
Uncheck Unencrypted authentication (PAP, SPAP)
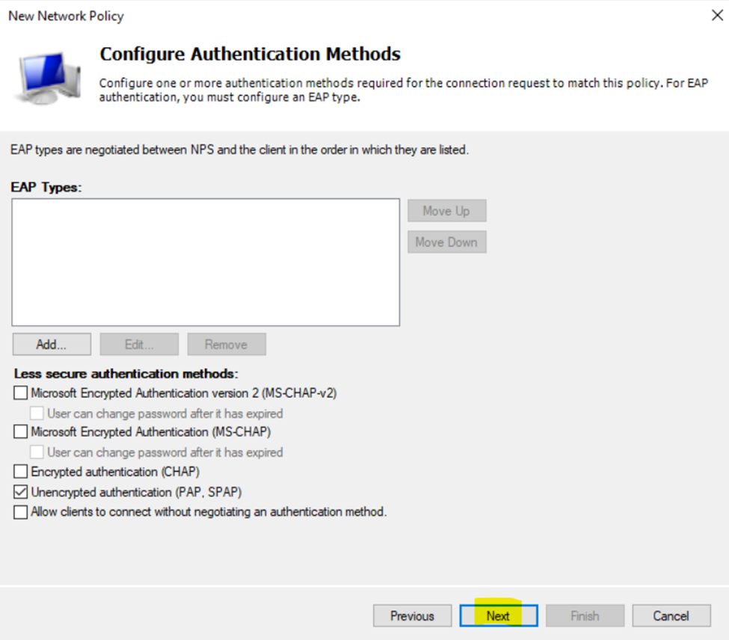[x=20, y=492]
